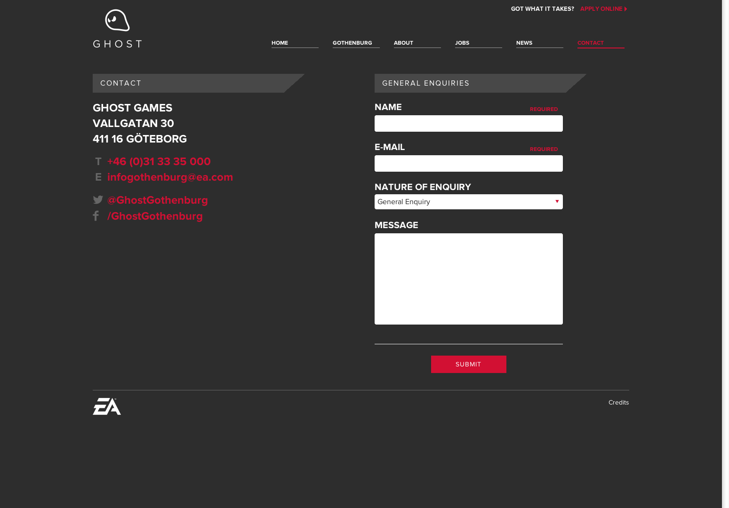Click the Apply Online arrow icon
The width and height of the screenshot is (729, 508).
[x=625, y=9]
